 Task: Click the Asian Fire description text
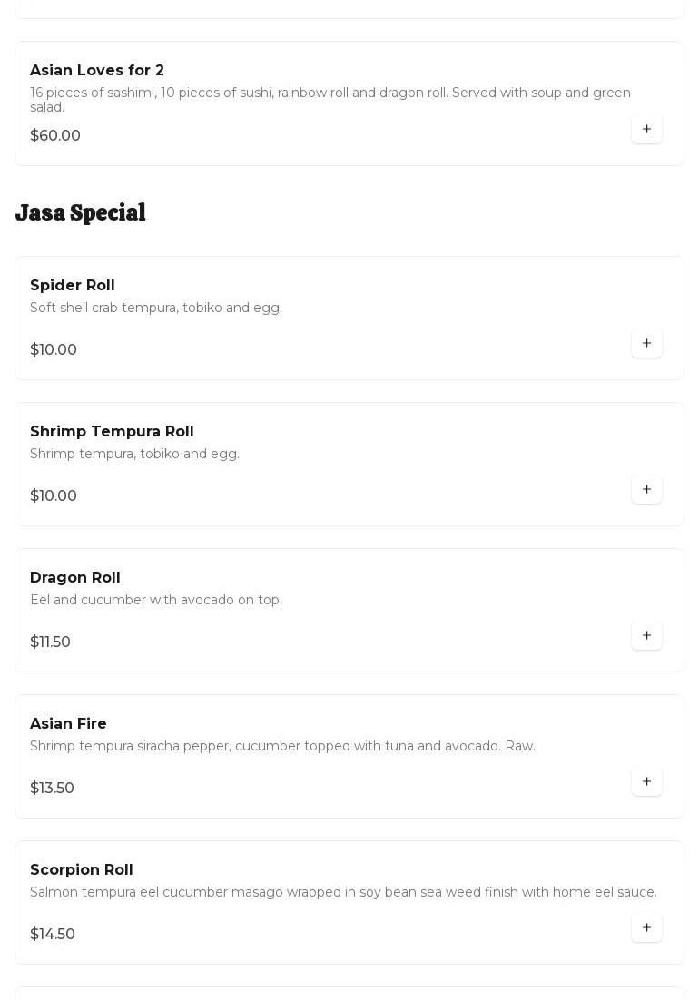(x=282, y=747)
